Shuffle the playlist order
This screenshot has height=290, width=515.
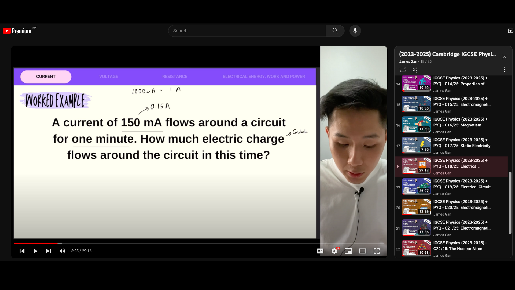click(x=414, y=70)
